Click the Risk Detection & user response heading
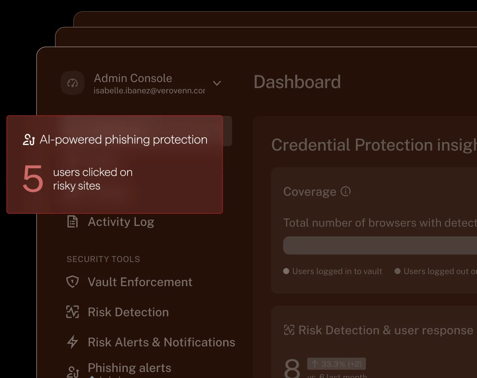Screen dimensions: 477x378 pyautogui.click(x=386, y=330)
